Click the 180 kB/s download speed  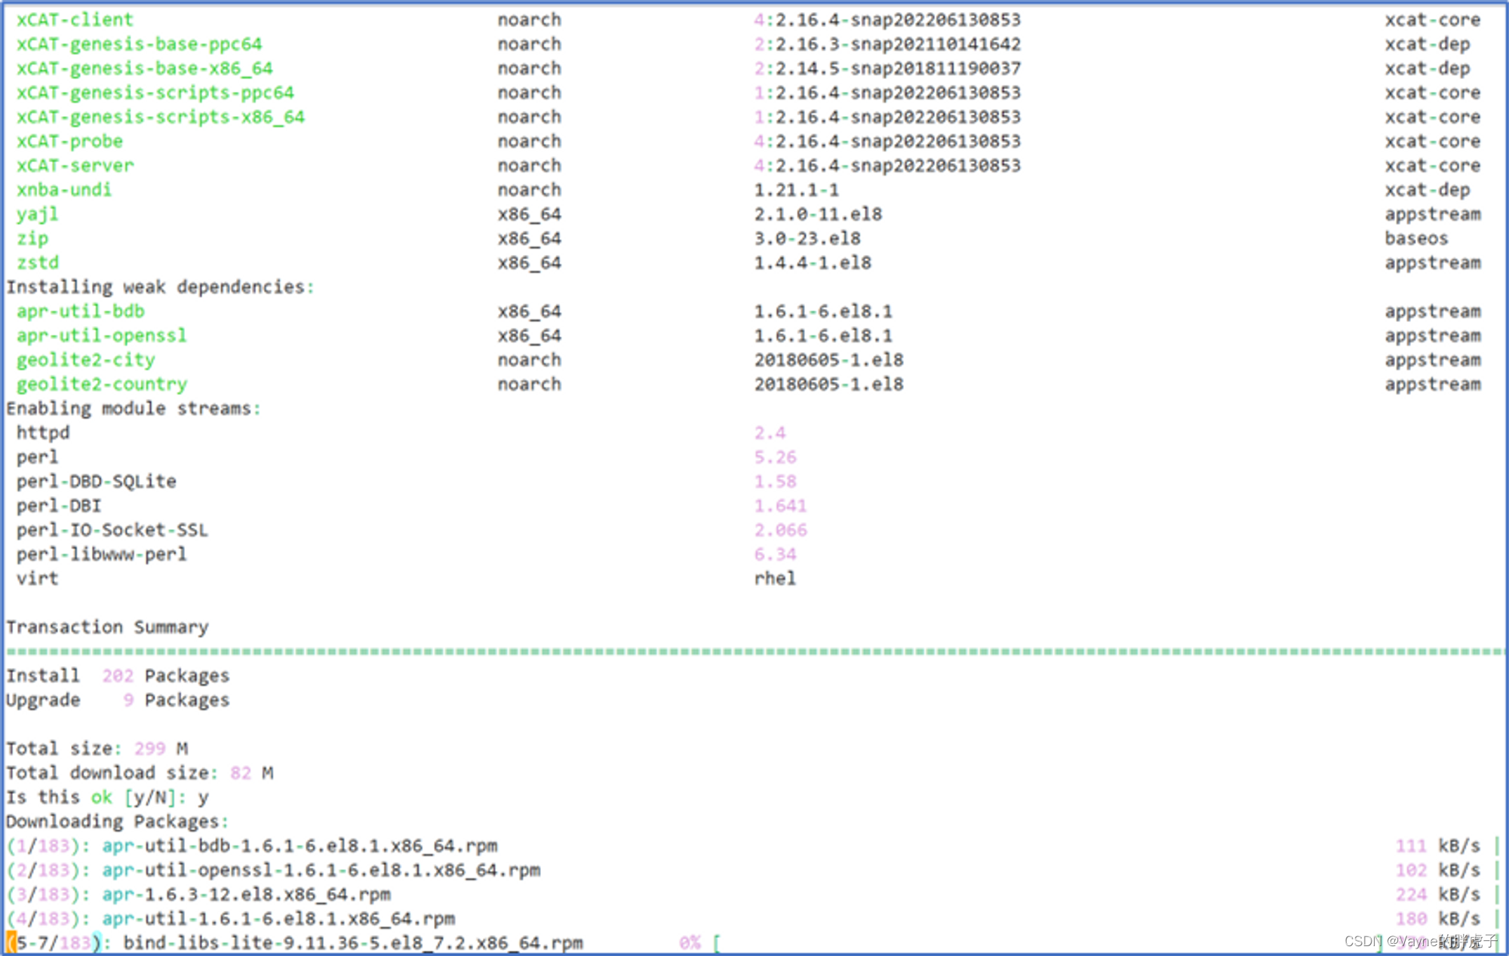pos(1438,918)
